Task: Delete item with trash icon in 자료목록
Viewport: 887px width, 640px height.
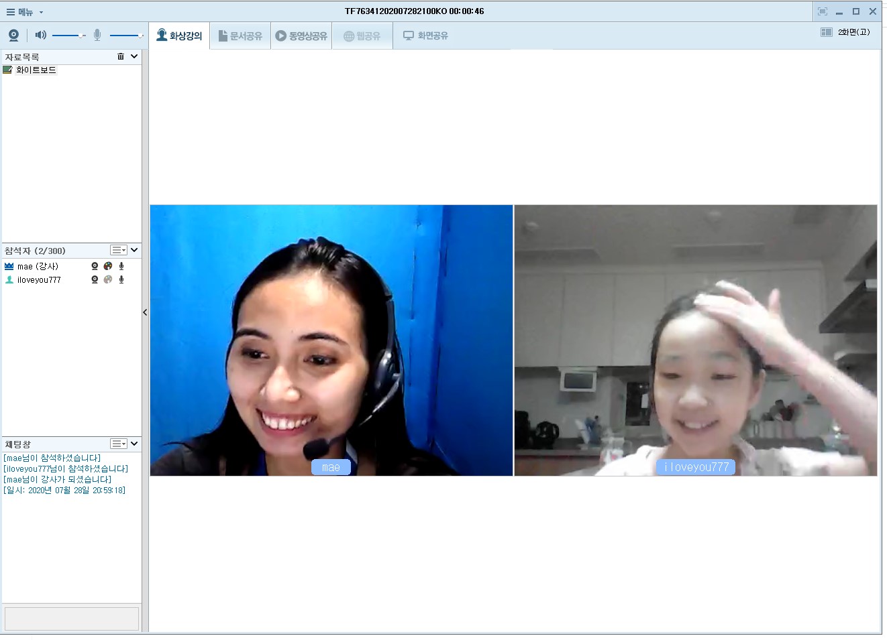Action: click(121, 57)
